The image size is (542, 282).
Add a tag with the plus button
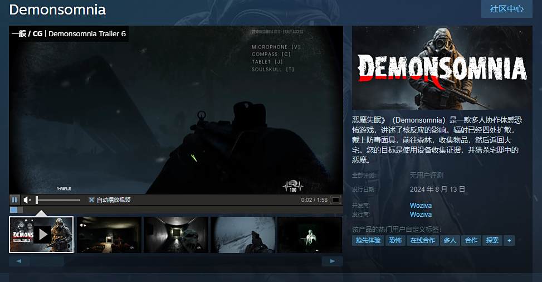coord(509,240)
